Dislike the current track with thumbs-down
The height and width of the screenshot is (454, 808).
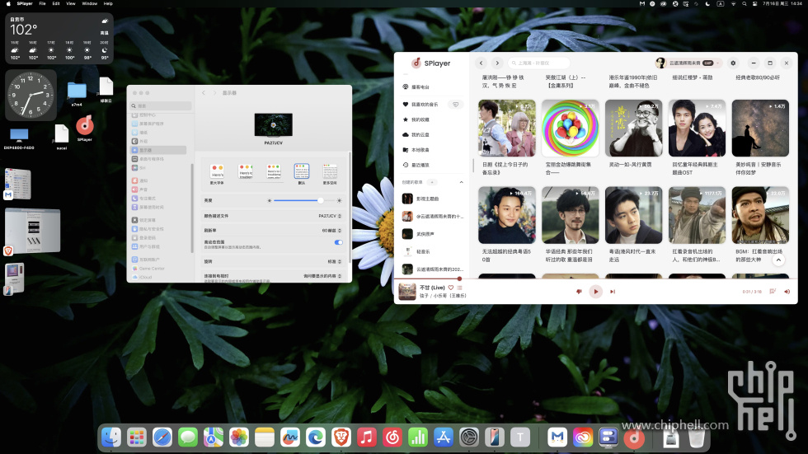[579, 292]
